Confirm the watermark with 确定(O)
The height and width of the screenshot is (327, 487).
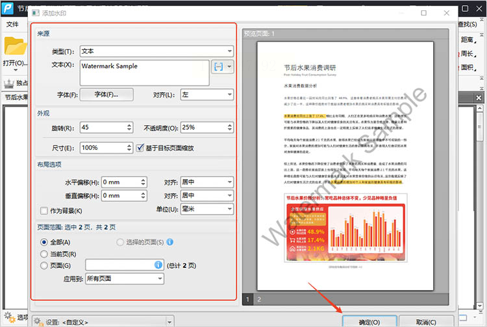pyautogui.click(x=369, y=322)
